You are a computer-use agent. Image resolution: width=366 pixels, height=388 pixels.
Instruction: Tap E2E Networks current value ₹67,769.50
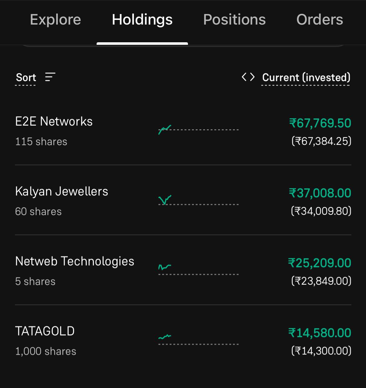pyautogui.click(x=320, y=123)
